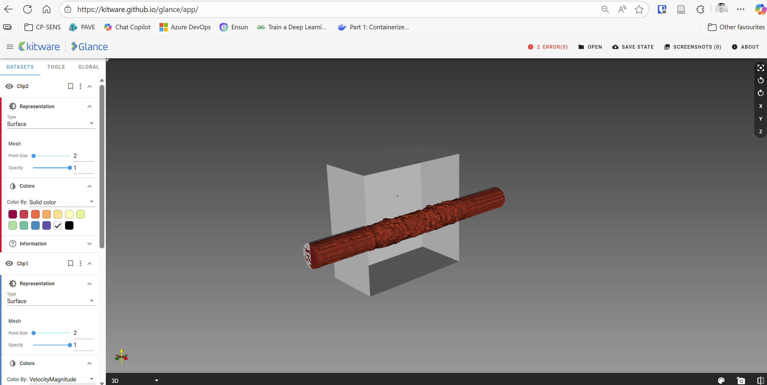
Task: Click the SAVE STATE button
Action: click(633, 47)
